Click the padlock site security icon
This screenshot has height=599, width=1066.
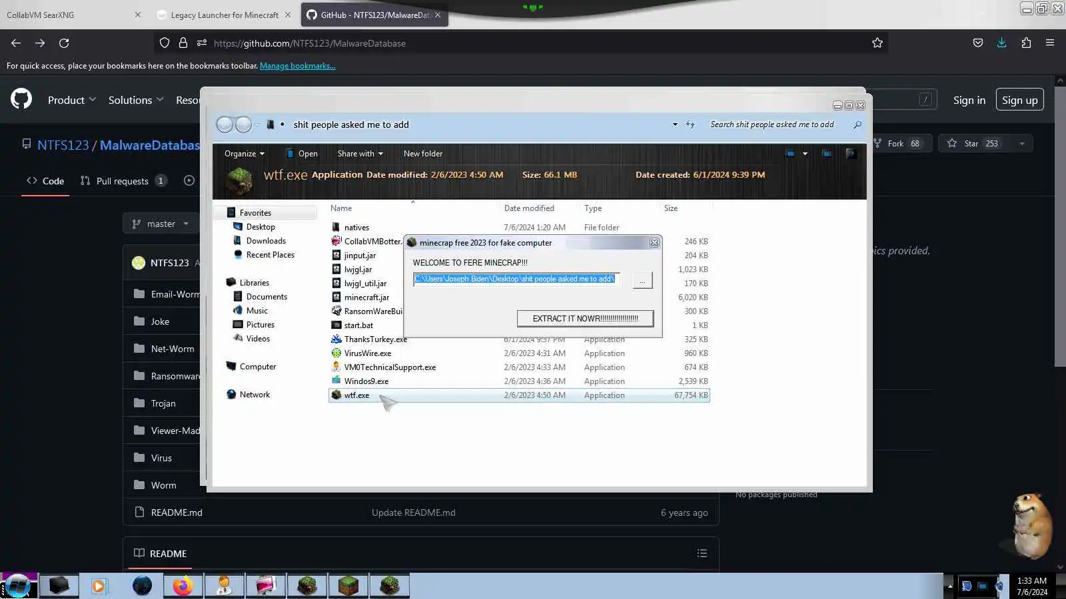click(183, 43)
